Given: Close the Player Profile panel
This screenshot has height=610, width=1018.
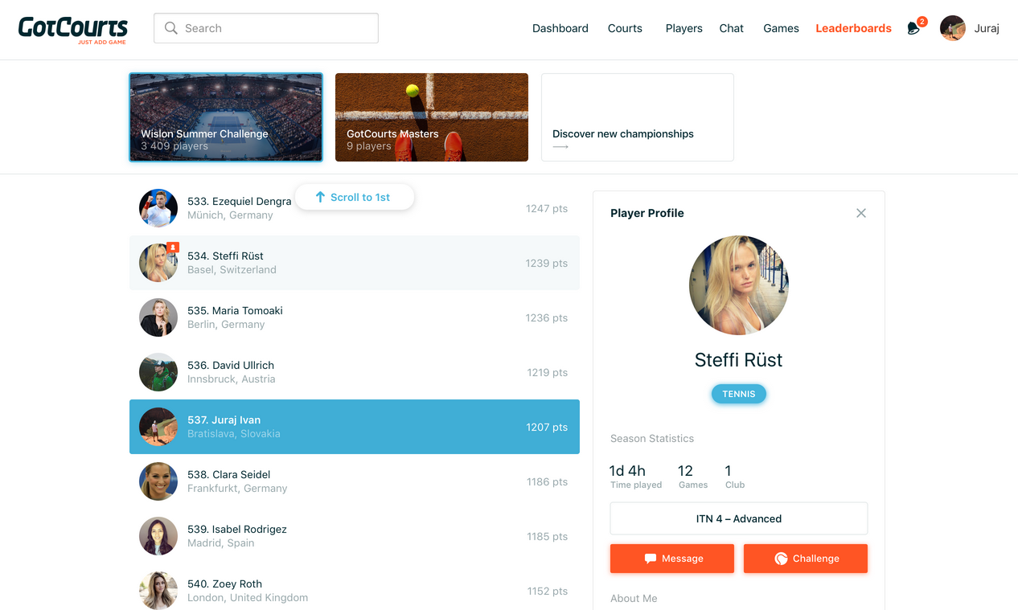Looking at the screenshot, I should 861,213.
